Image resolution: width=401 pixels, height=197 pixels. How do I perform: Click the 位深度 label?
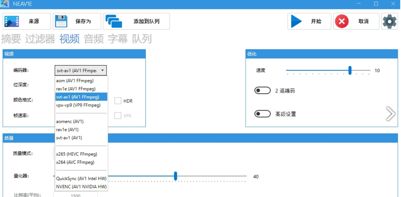(x=21, y=84)
